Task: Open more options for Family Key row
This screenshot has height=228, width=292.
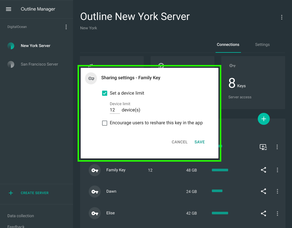Action: point(277,170)
